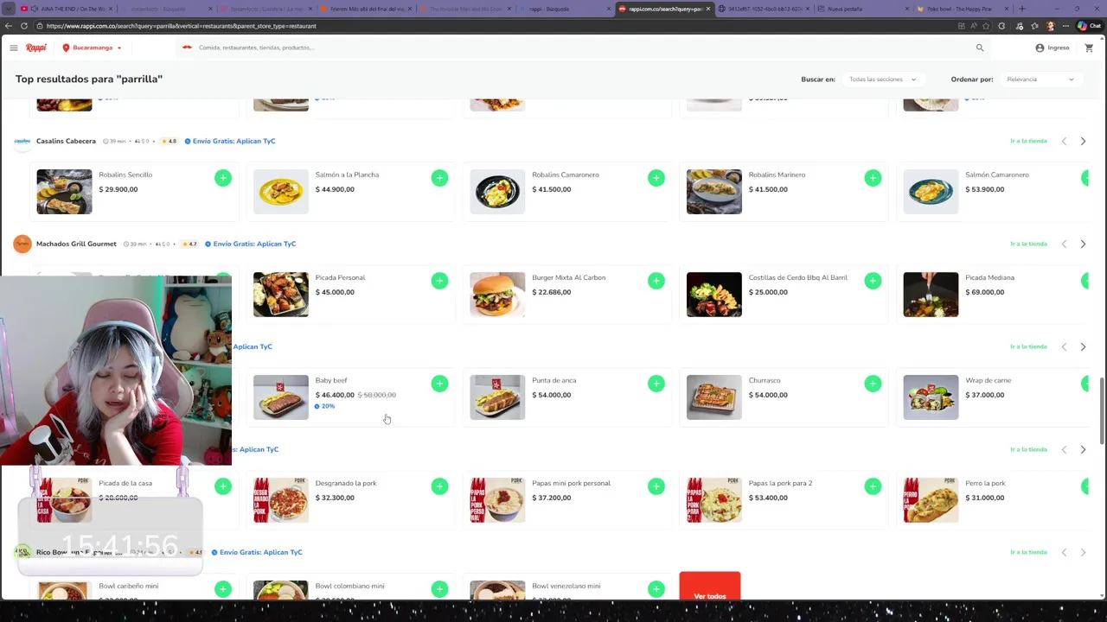Add Picada Personal to cart

(x=439, y=281)
